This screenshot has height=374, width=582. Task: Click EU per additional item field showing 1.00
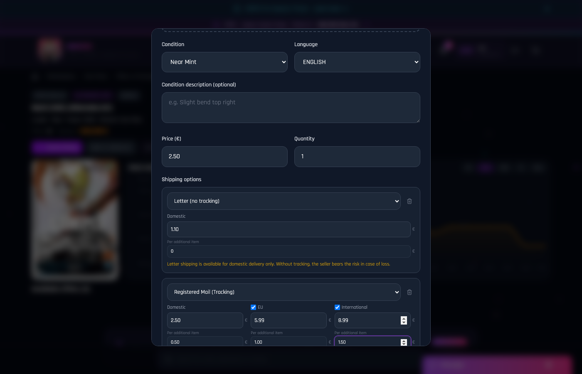tap(289, 342)
